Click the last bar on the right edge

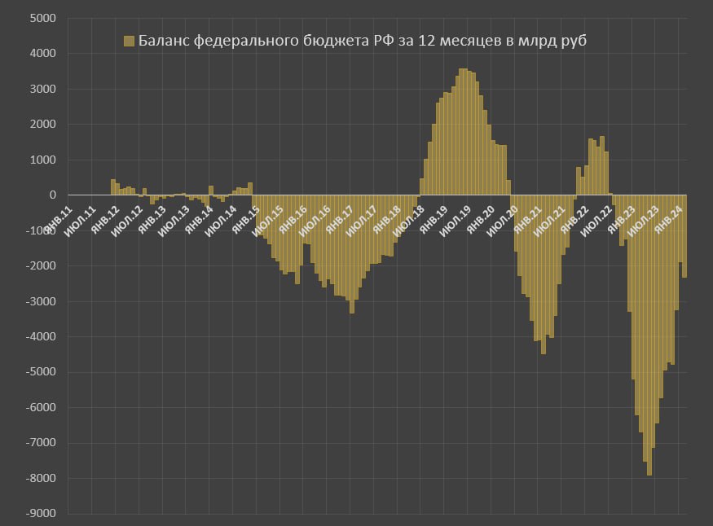pyautogui.click(x=684, y=236)
